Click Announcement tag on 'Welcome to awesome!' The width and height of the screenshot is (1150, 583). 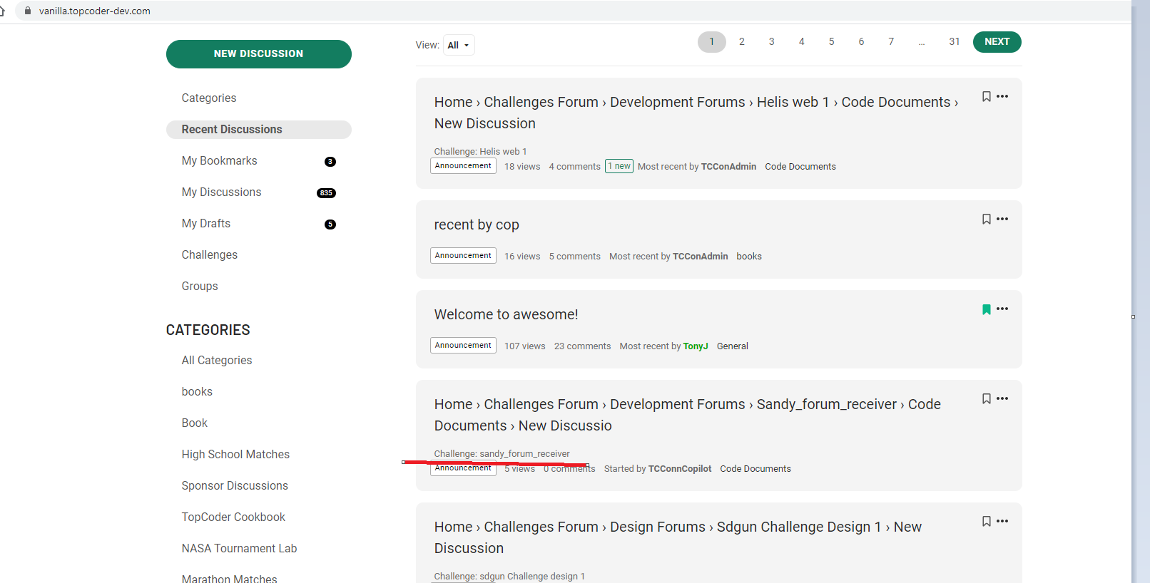point(463,345)
